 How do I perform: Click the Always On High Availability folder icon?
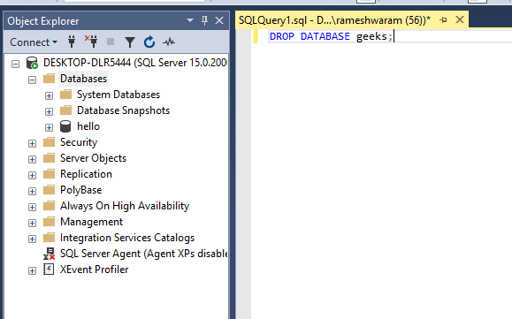[x=49, y=206]
